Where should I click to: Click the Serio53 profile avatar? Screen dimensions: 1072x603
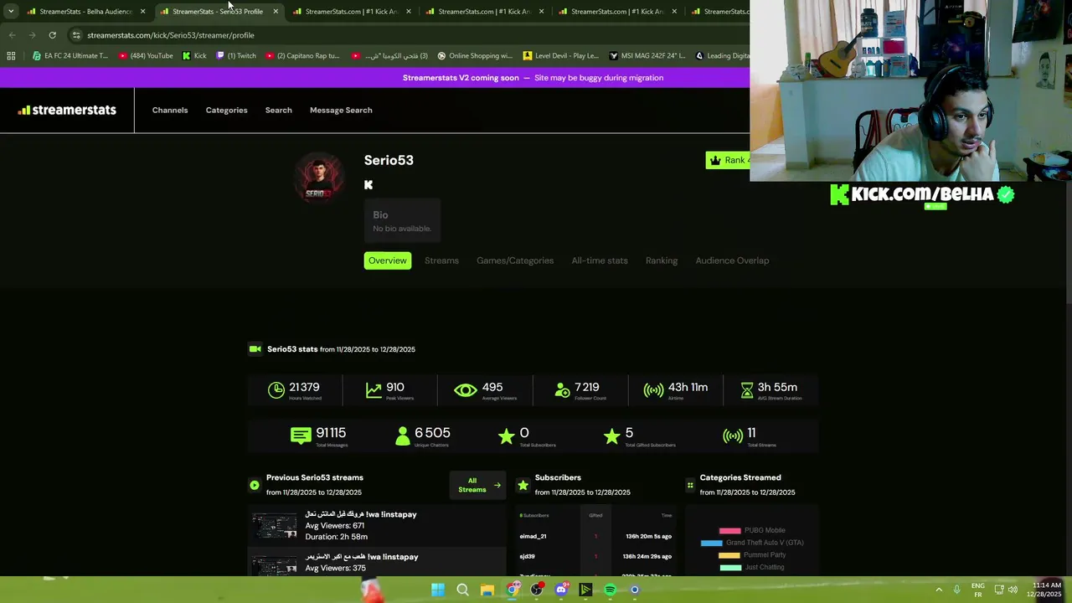(x=318, y=178)
